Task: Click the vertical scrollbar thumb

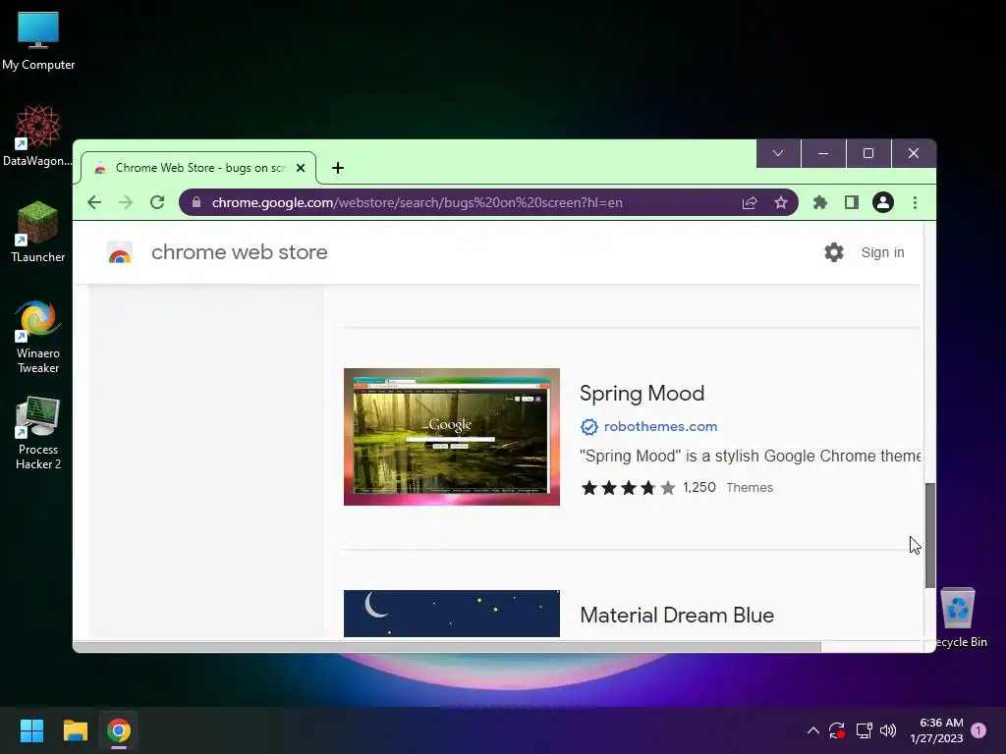Action: [929, 535]
